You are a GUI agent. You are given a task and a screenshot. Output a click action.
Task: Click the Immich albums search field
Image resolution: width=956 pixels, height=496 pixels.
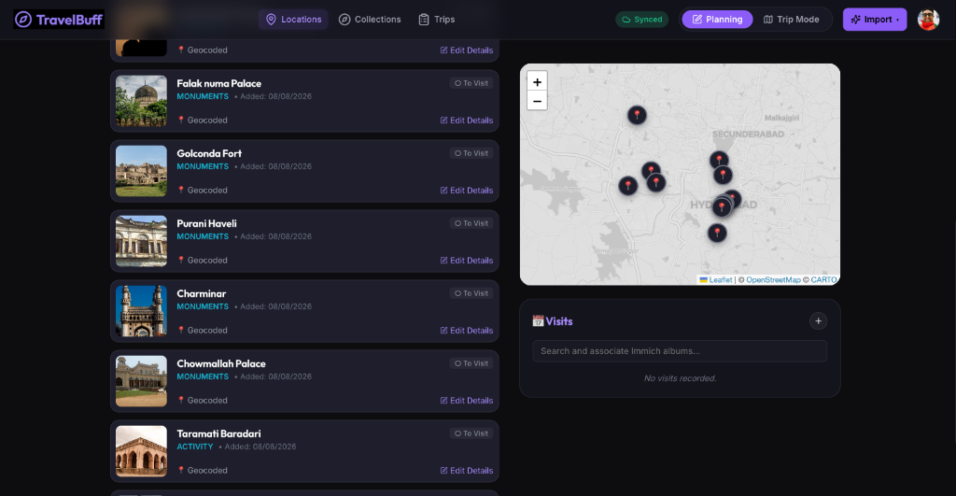tap(680, 351)
